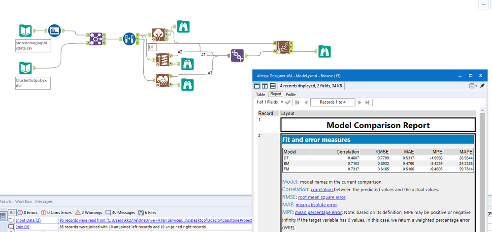This screenshot has height=232, width=492.
Task: Select the DT annotation label box
Action: pos(152,47)
